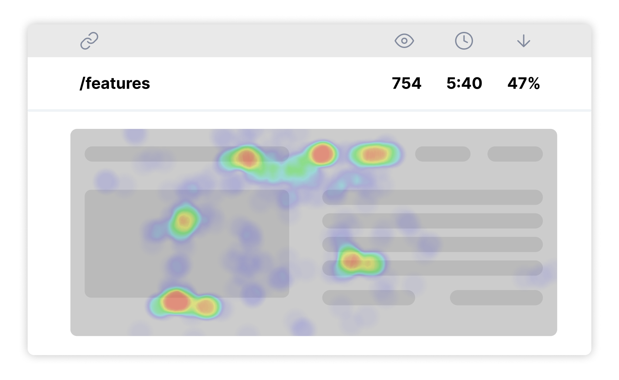The image size is (619, 380).
Task: Click the first text line placeholder on the right
Action: coord(432,197)
